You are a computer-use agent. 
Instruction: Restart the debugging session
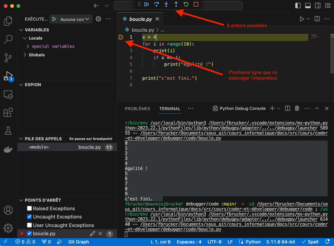186,4
